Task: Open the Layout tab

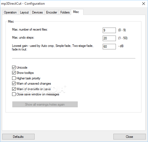Action: click(24, 12)
